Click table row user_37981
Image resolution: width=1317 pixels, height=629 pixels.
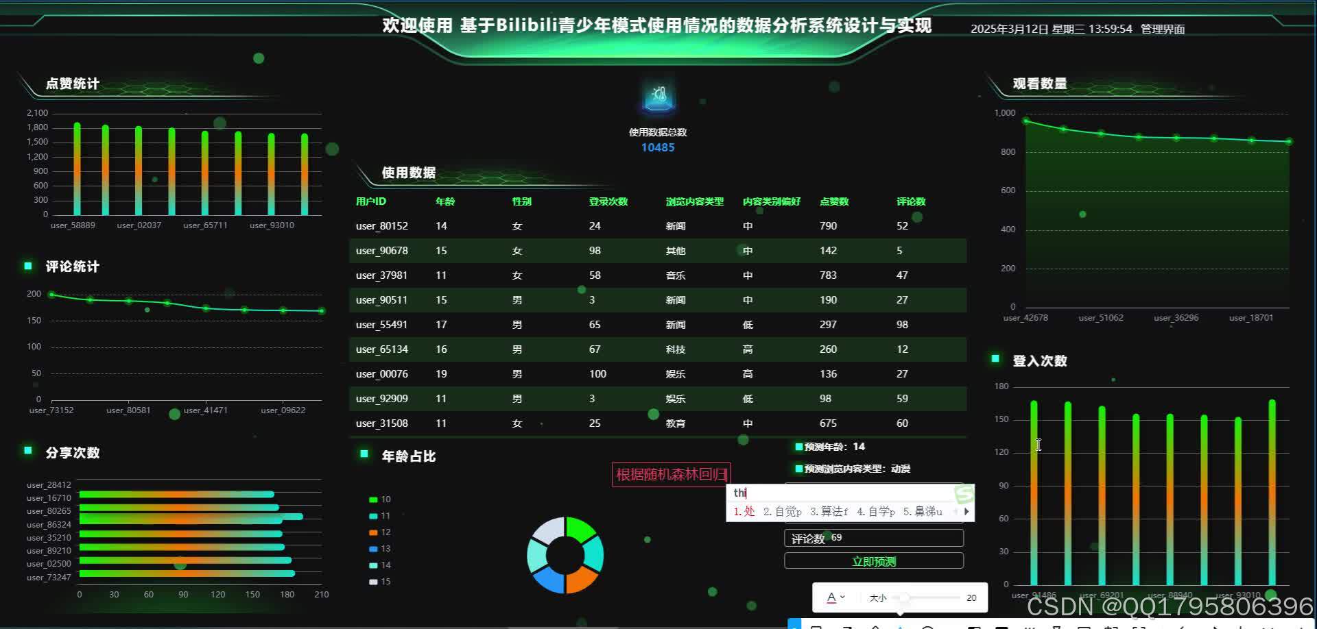point(658,275)
